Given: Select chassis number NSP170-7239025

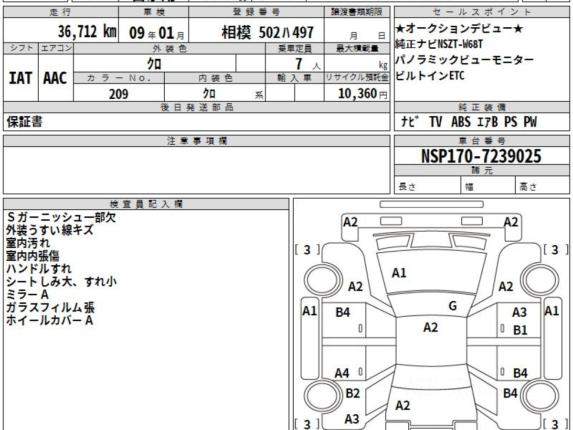Looking at the screenshot, I should pyautogui.click(x=481, y=156).
